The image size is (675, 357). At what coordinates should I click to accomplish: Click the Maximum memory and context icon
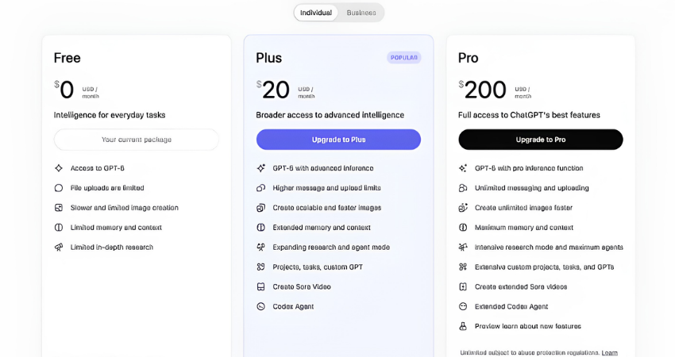pyautogui.click(x=463, y=228)
